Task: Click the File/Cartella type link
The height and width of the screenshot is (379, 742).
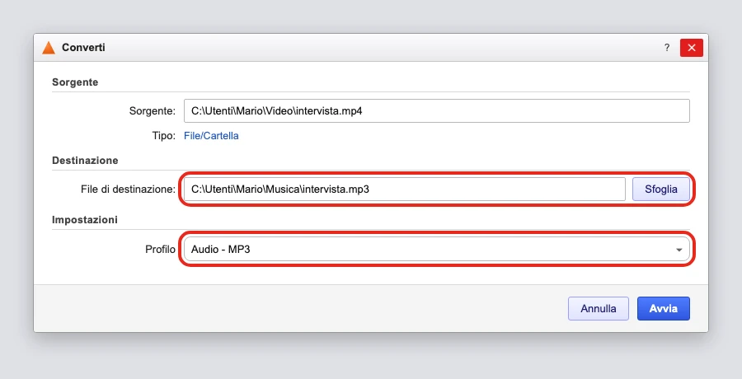Action: 211,136
